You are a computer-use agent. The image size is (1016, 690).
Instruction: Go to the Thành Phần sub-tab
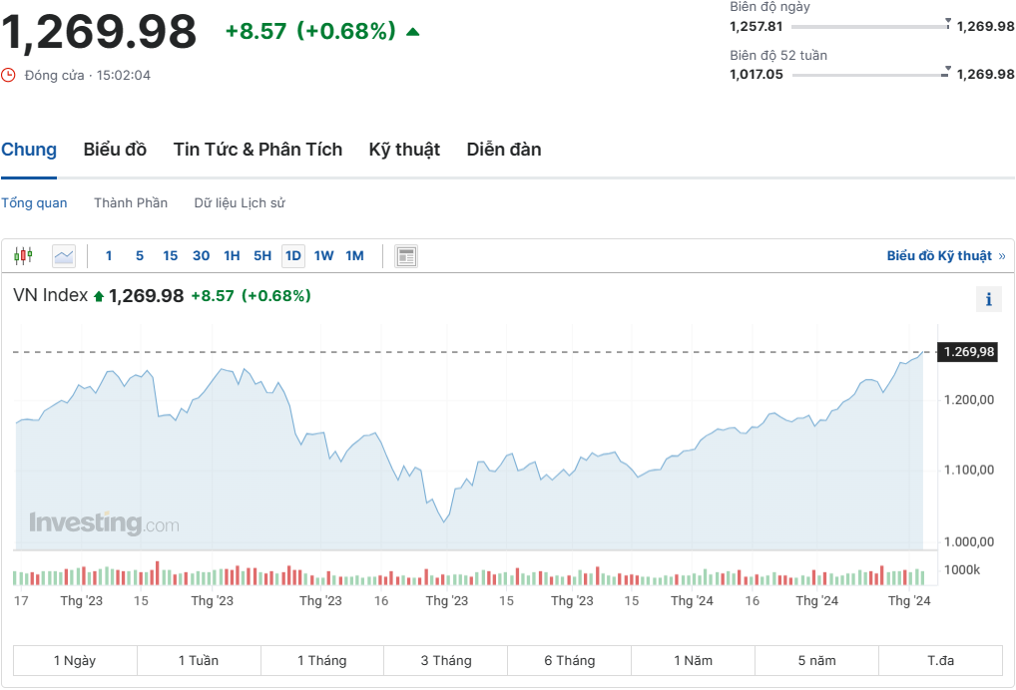(130, 202)
